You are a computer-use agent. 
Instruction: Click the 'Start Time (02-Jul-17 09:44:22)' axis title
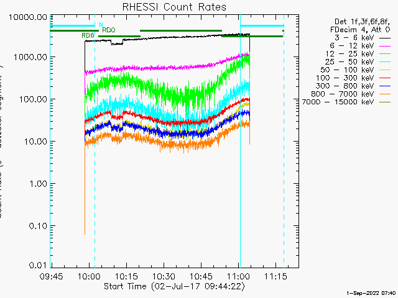[x=175, y=286]
